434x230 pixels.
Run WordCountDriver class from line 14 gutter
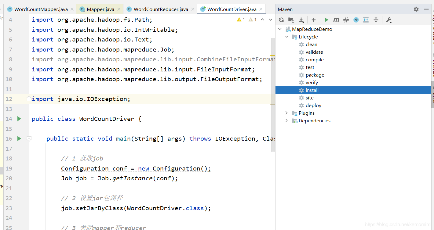pyautogui.click(x=19, y=119)
